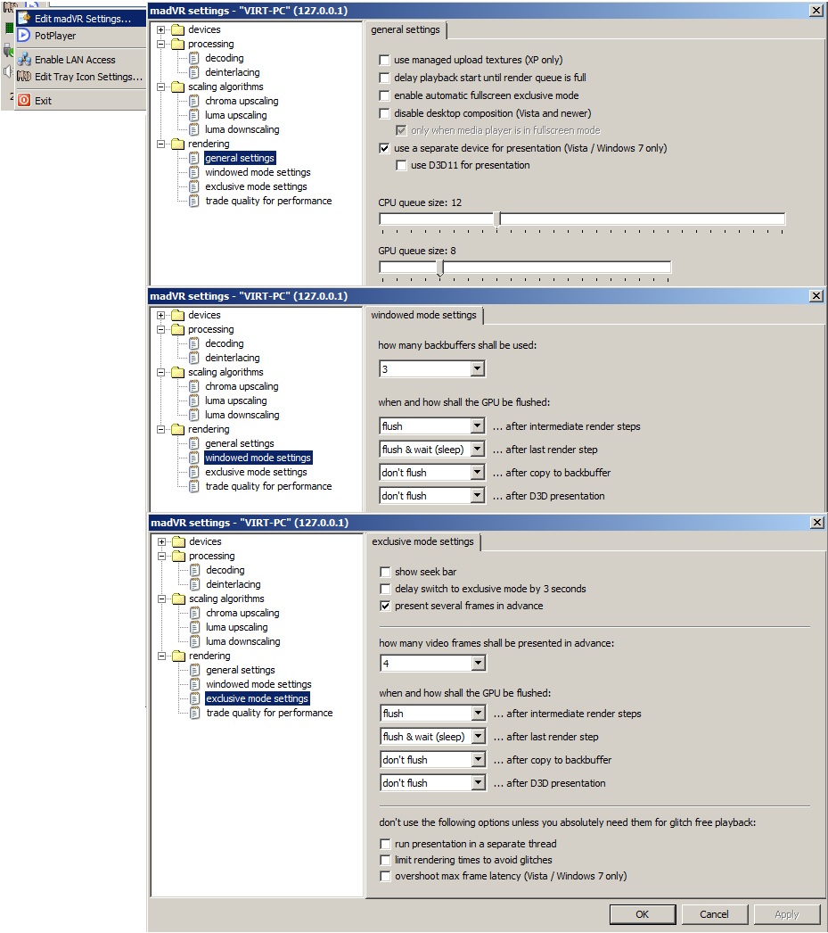Screen dimensions: 828x933
Task: Enable automatic fullscreen exclusive mode checkbox
Action: (384, 95)
